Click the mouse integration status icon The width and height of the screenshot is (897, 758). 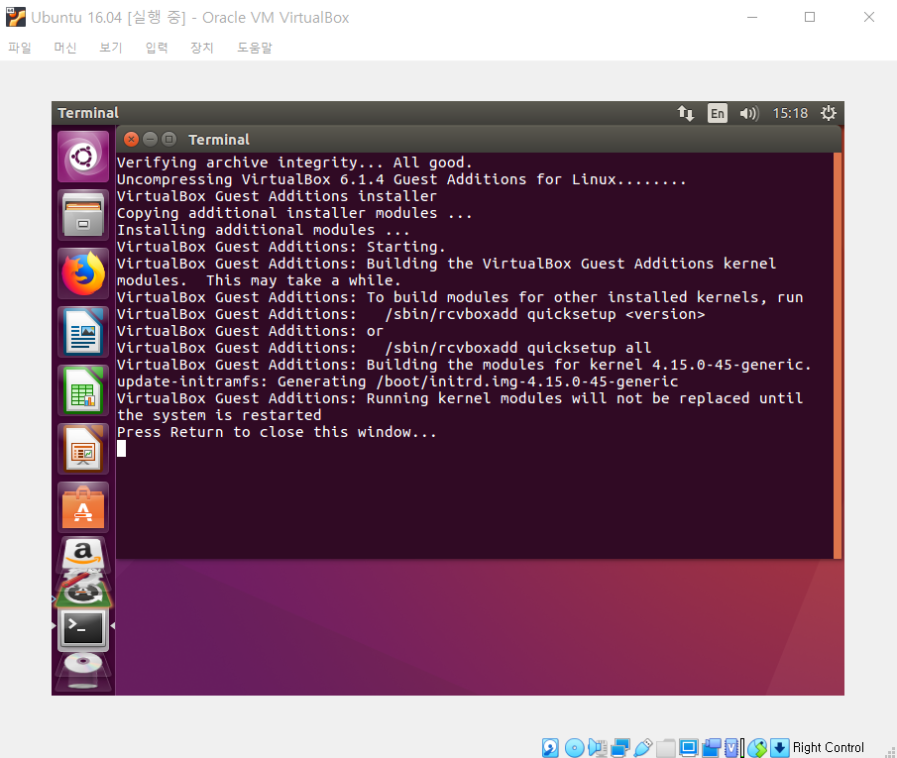(x=757, y=748)
